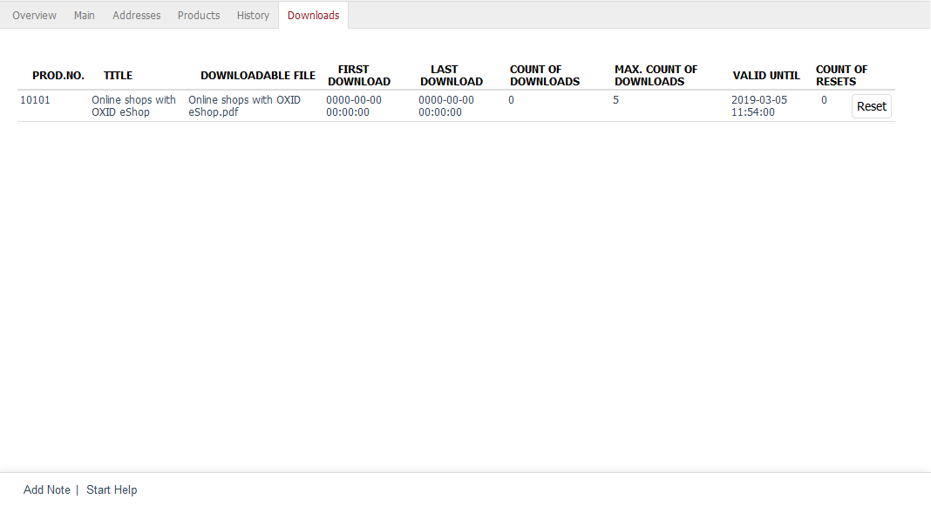Click the First Download date value
The height and width of the screenshot is (506, 931).
pos(354,106)
